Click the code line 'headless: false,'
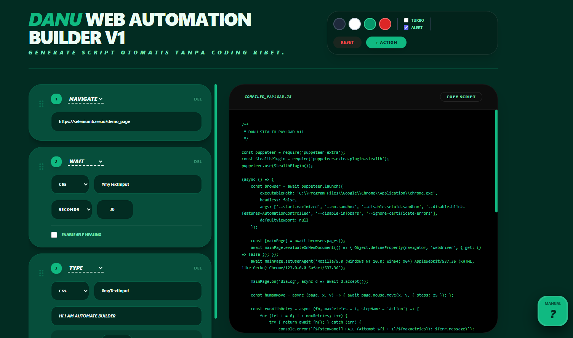This screenshot has height=338, width=573. [x=278, y=200]
